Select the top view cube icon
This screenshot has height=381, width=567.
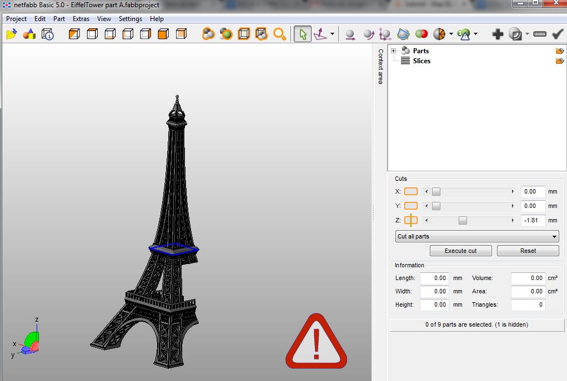pos(93,34)
